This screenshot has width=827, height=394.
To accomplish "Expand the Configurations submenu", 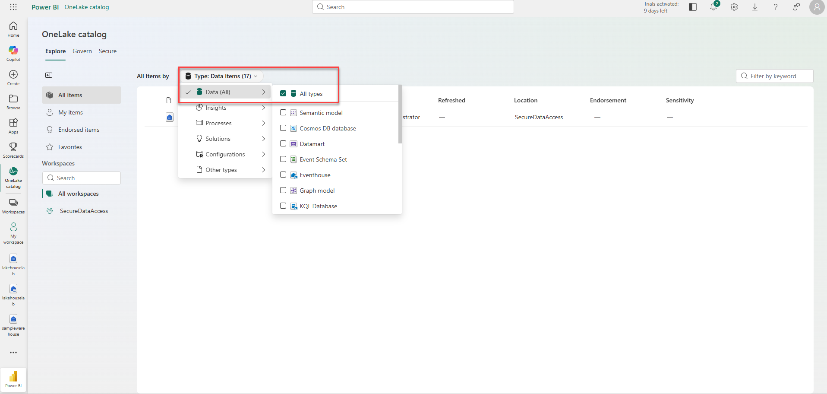I will tap(225, 154).
